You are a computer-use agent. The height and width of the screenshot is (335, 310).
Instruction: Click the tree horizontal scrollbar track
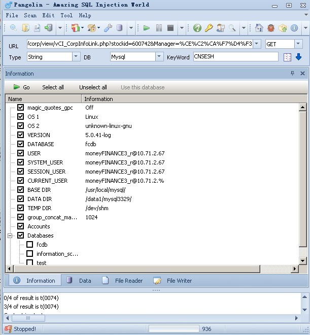(x=275, y=269)
